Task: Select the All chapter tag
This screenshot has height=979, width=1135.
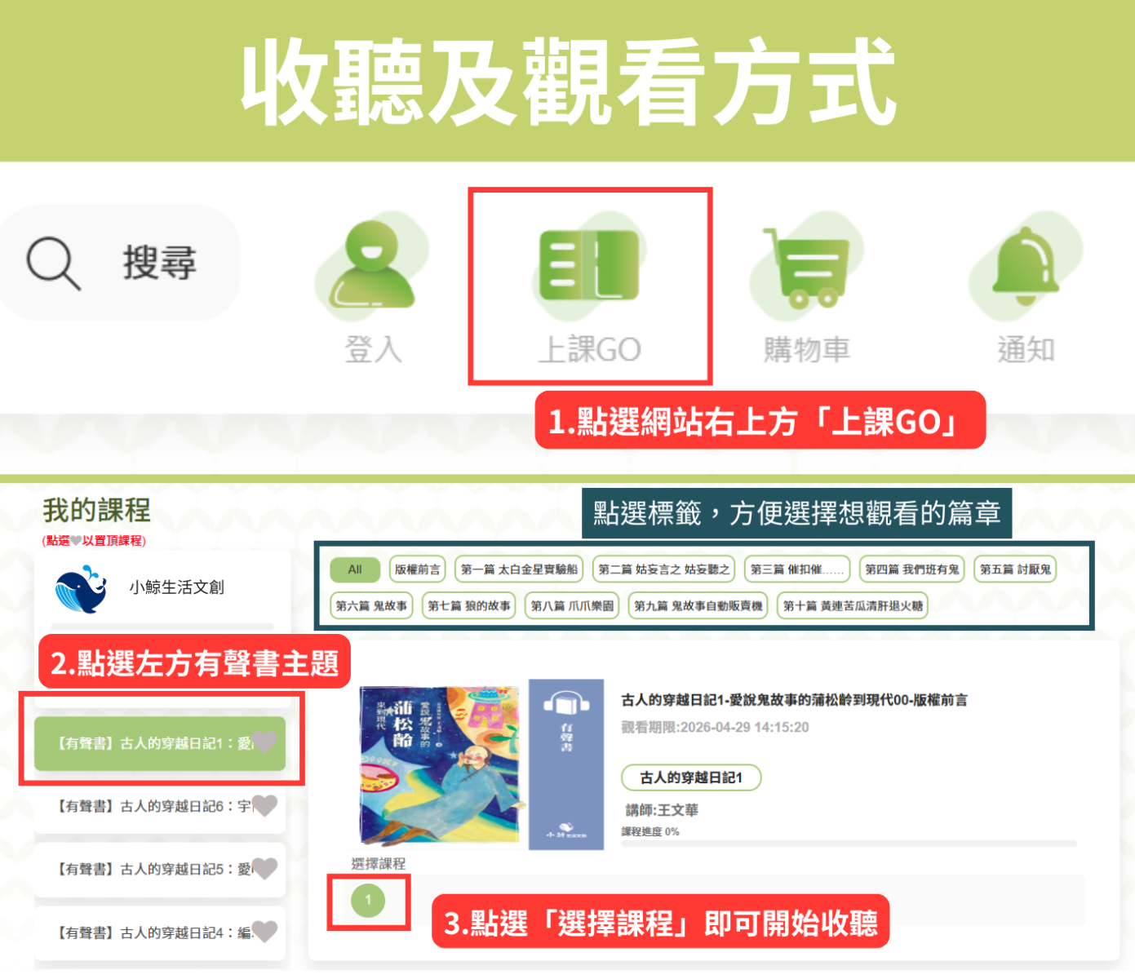Action: (x=355, y=569)
